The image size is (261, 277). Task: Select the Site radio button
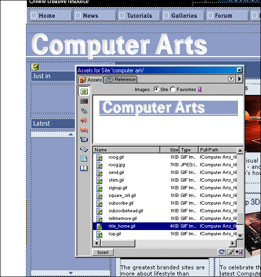pyautogui.click(x=156, y=90)
